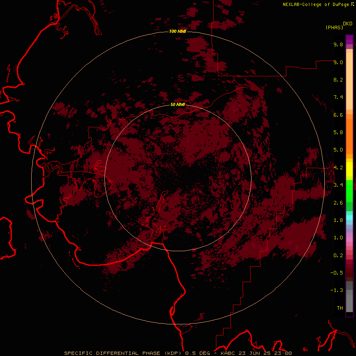Click the 4.2 color scale value
This screenshot has height=356, width=356.
click(338, 168)
